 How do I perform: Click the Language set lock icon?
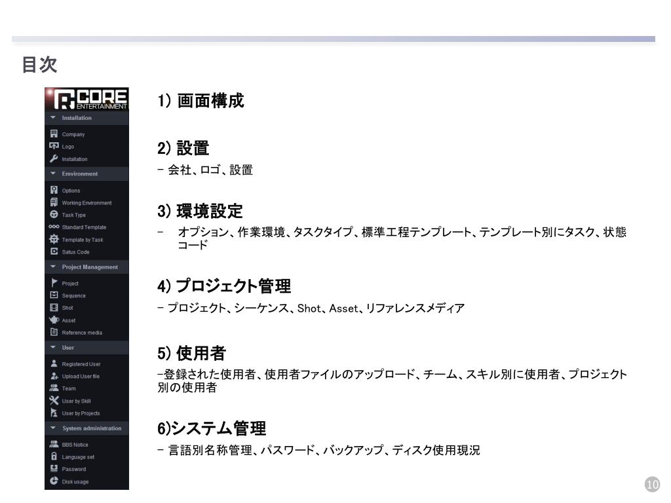tap(54, 456)
